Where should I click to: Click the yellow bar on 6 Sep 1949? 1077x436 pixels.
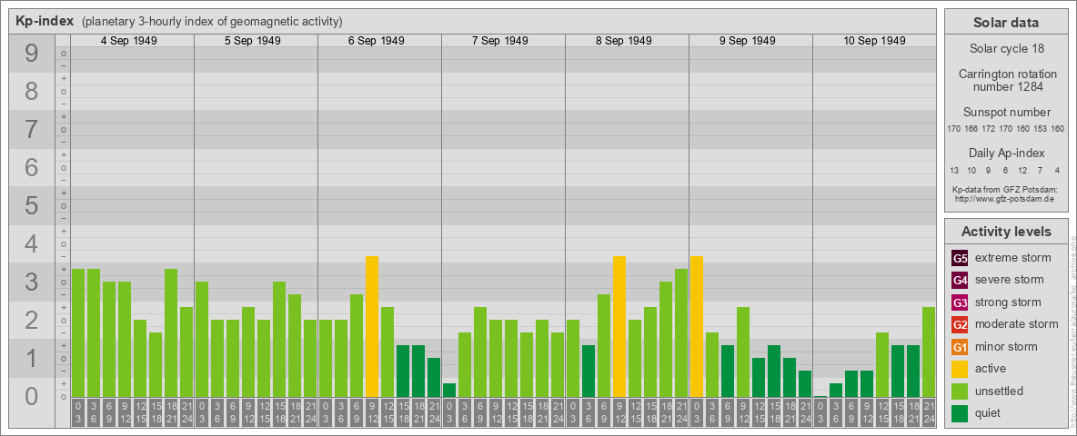tap(372, 326)
